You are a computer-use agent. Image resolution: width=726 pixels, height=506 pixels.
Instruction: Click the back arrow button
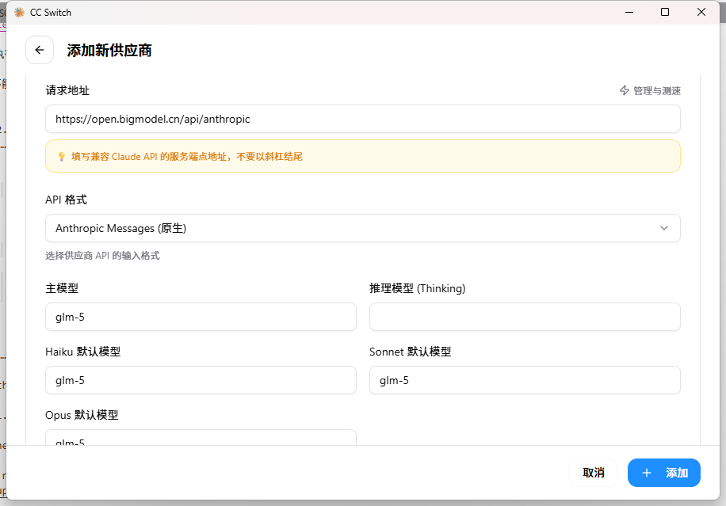click(40, 50)
